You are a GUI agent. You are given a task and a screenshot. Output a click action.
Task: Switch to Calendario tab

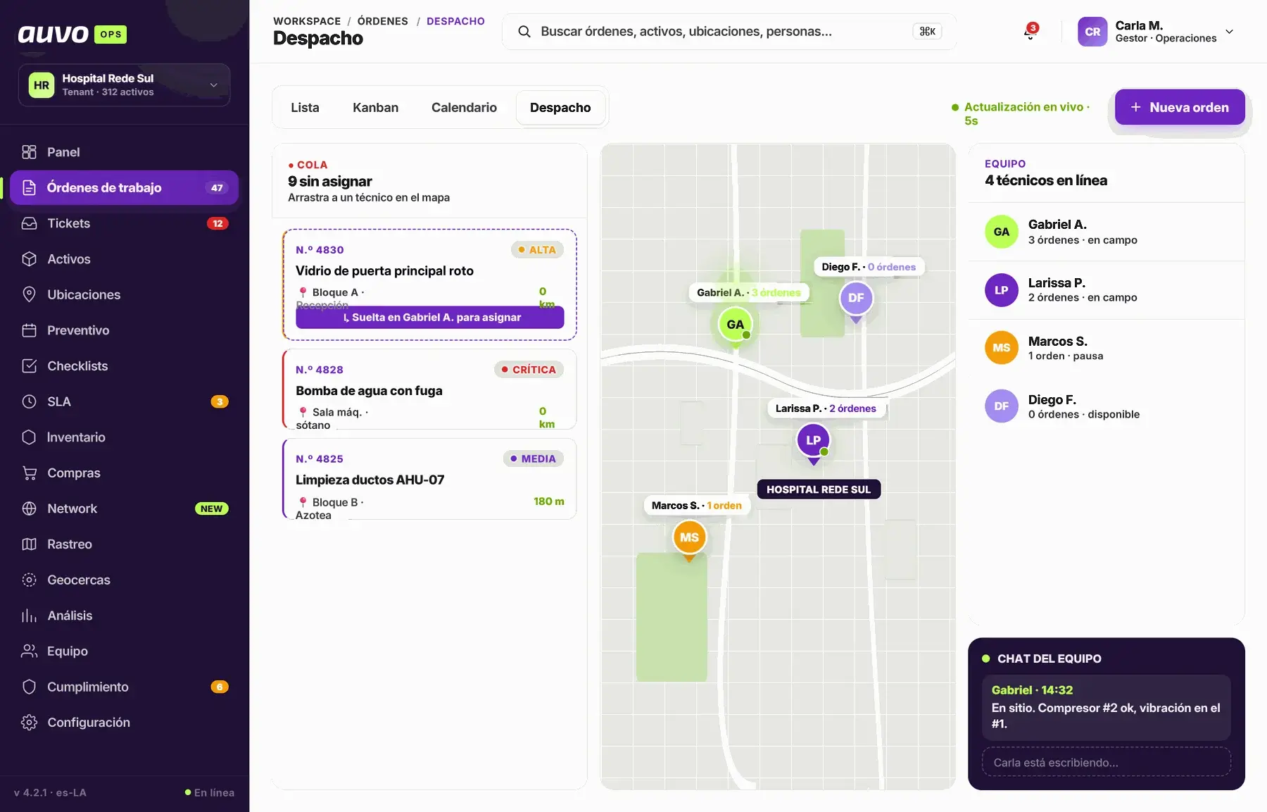[464, 108]
